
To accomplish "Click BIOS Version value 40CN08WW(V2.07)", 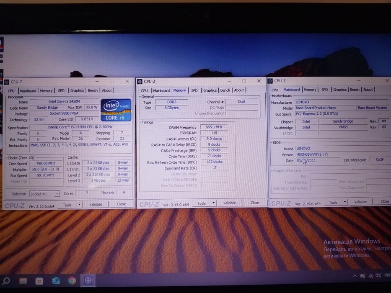I will coord(343,154).
